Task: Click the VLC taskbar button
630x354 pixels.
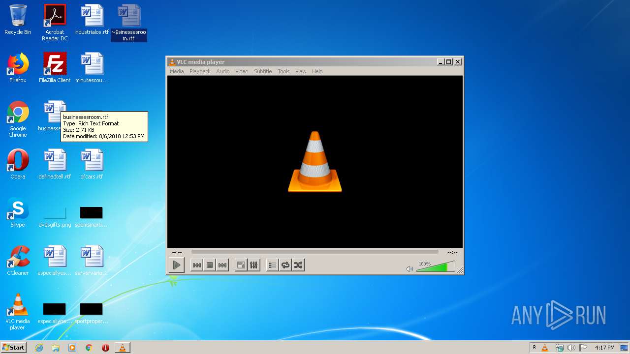Action: coord(122,348)
